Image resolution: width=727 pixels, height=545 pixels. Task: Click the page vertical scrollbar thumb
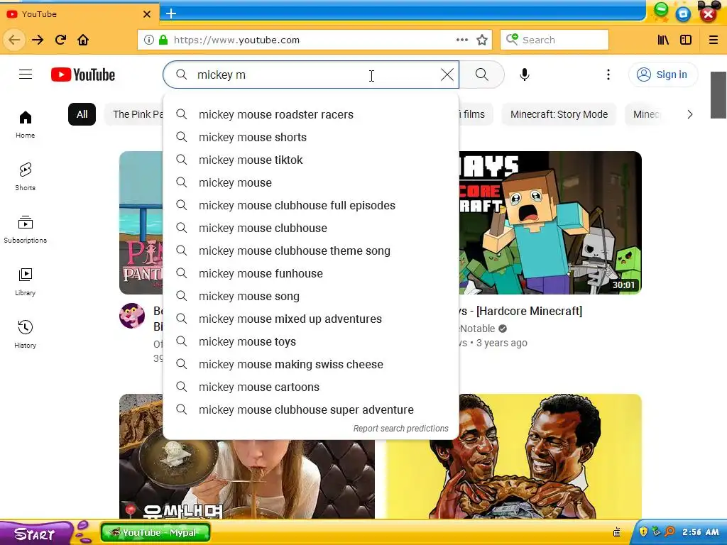[x=718, y=95]
